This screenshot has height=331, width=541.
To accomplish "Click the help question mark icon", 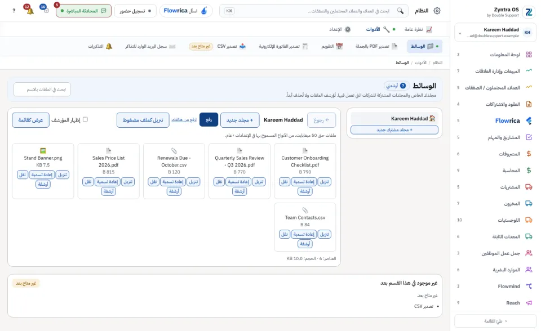I will click(14, 11).
